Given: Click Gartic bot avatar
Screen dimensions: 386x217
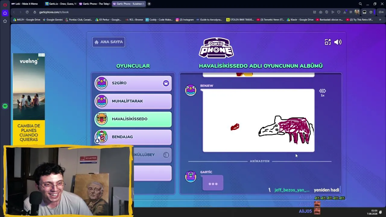Looking at the screenshot, I should 191,177.
